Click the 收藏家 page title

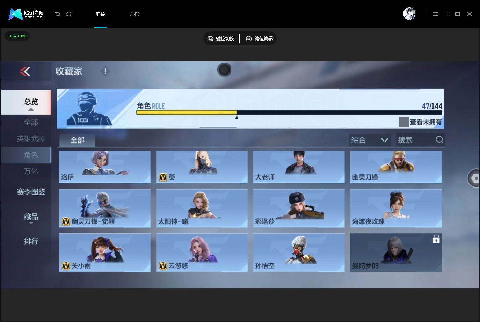click(x=69, y=72)
